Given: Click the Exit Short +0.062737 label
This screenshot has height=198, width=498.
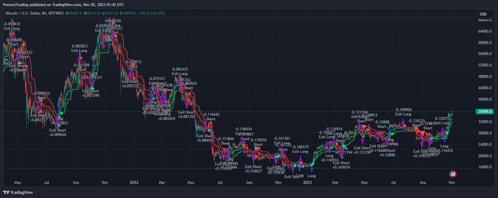Looking at the screenshot, I should [x=39, y=118].
